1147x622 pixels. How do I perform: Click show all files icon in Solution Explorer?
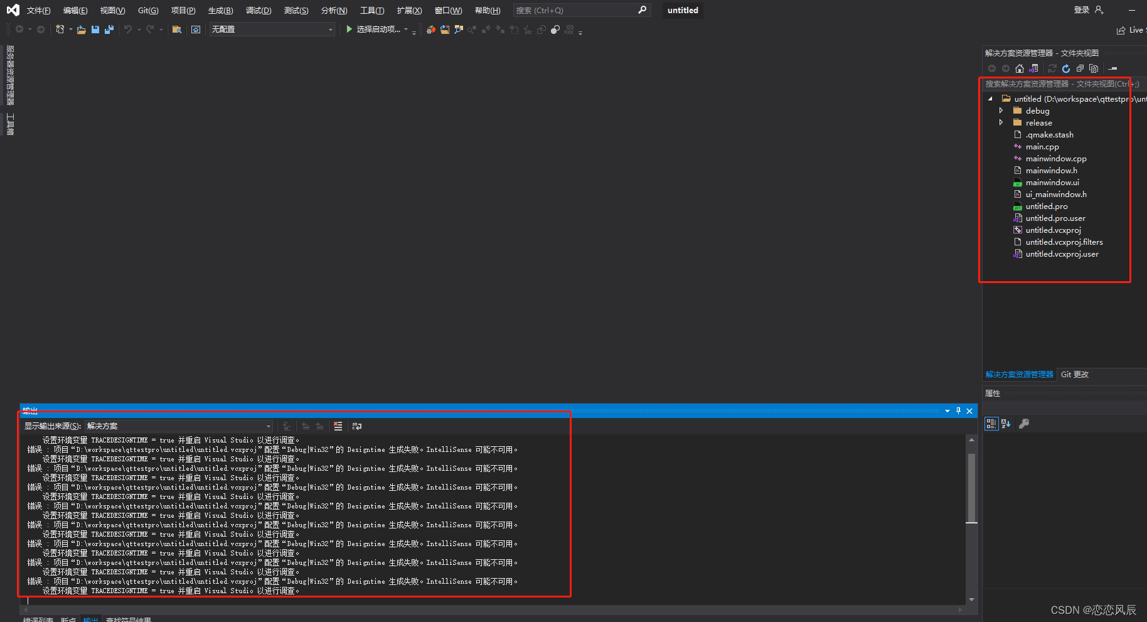(1094, 68)
